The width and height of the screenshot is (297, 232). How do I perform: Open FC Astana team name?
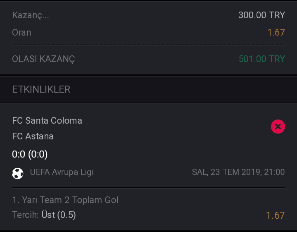point(33,136)
